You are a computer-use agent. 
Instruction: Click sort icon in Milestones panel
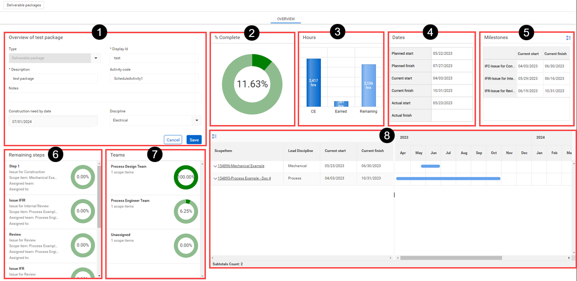click(x=568, y=38)
